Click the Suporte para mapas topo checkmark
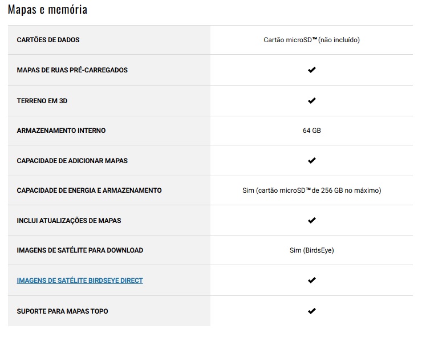426x337 pixels. coord(311,311)
